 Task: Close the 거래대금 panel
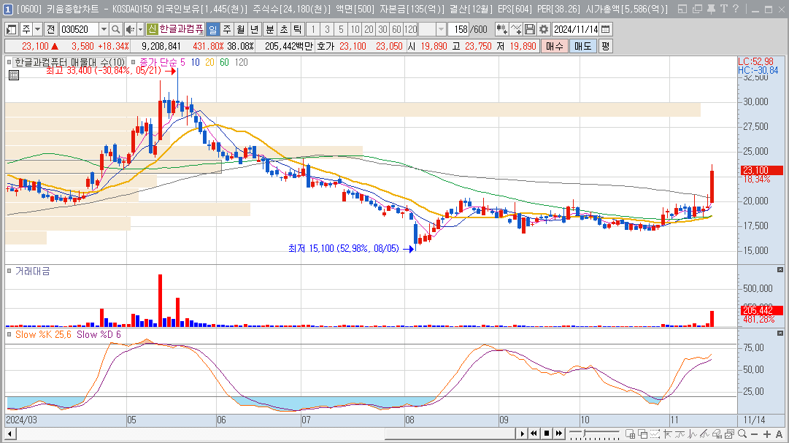click(780, 270)
